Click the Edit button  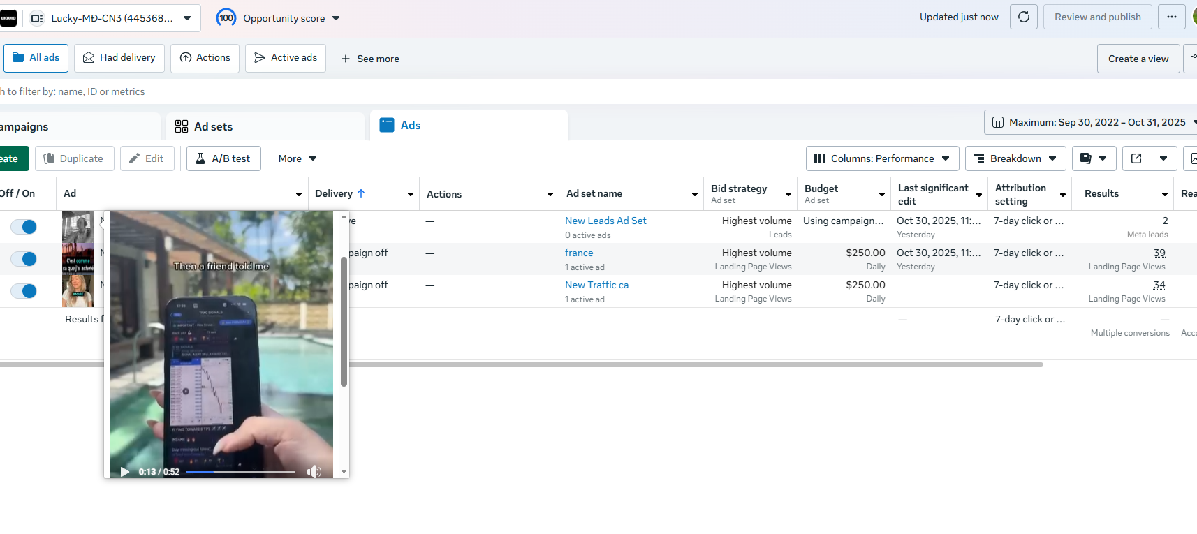[147, 158]
